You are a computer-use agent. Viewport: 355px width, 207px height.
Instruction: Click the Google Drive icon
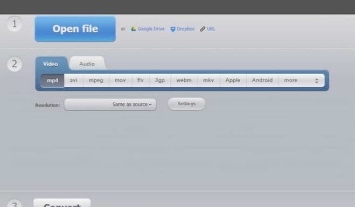pos(134,29)
